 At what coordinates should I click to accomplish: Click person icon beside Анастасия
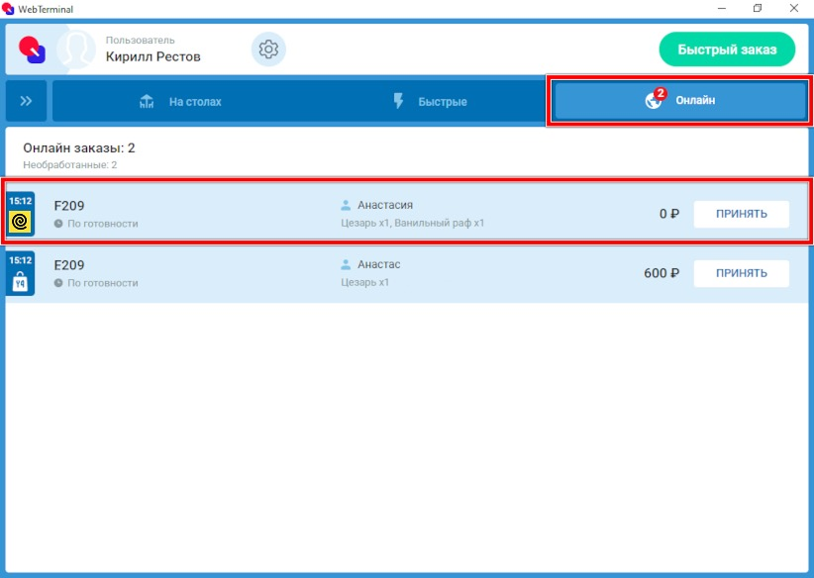[346, 205]
